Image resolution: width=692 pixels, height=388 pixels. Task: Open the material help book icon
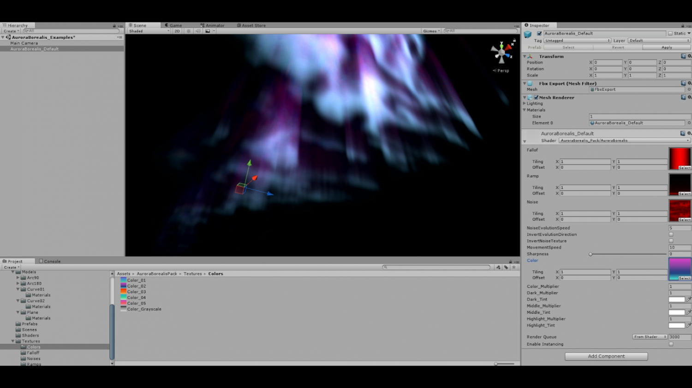click(683, 133)
